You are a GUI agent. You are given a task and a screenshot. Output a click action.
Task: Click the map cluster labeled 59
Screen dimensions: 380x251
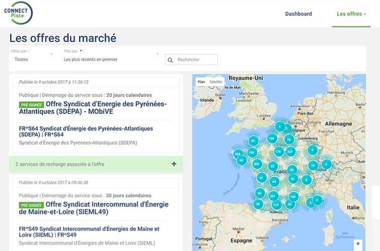tap(258, 204)
